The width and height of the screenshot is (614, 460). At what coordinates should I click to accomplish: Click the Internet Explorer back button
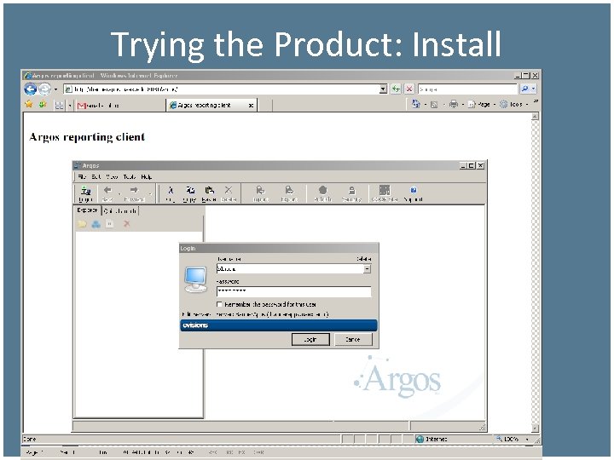click(31, 89)
